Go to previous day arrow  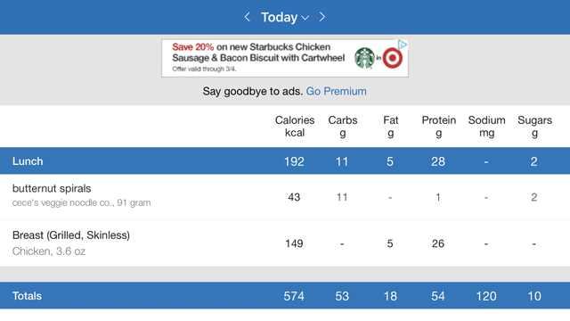(248, 17)
